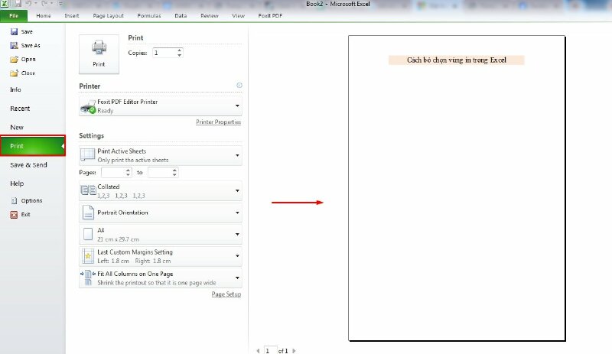Click the custom margins star icon
The height and width of the screenshot is (354, 612).
click(88, 256)
